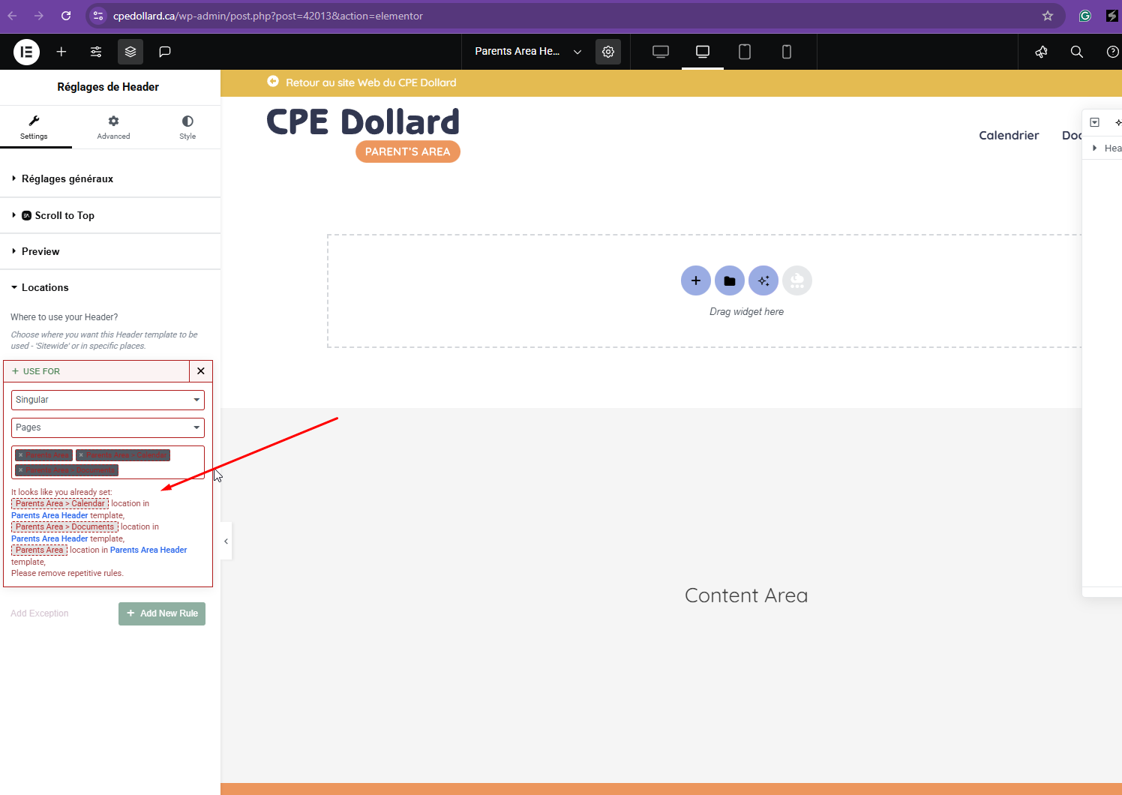Image resolution: width=1122 pixels, height=795 pixels.
Task: Delete the USE FOR rule
Action: [201, 371]
